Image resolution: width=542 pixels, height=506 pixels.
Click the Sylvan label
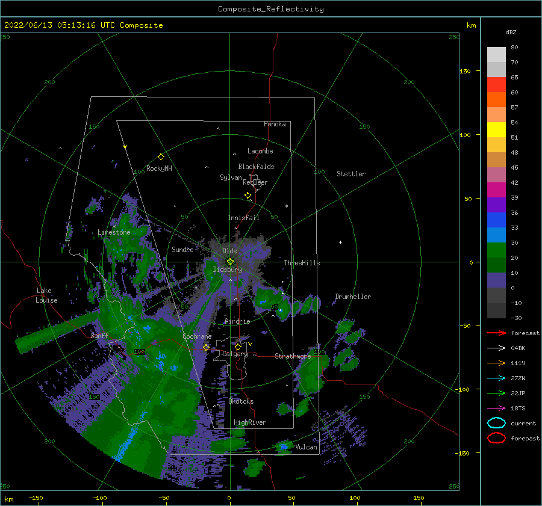(231, 177)
